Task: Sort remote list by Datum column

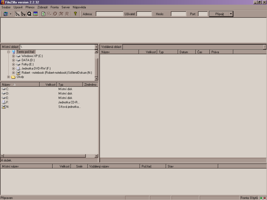Action: pos(187,52)
